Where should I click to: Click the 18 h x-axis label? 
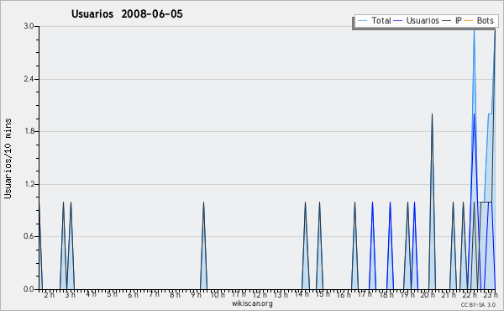(386, 294)
